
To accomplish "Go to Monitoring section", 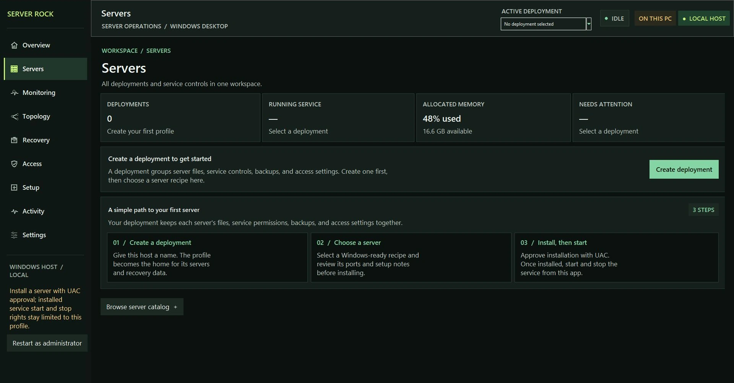I will pos(45,93).
